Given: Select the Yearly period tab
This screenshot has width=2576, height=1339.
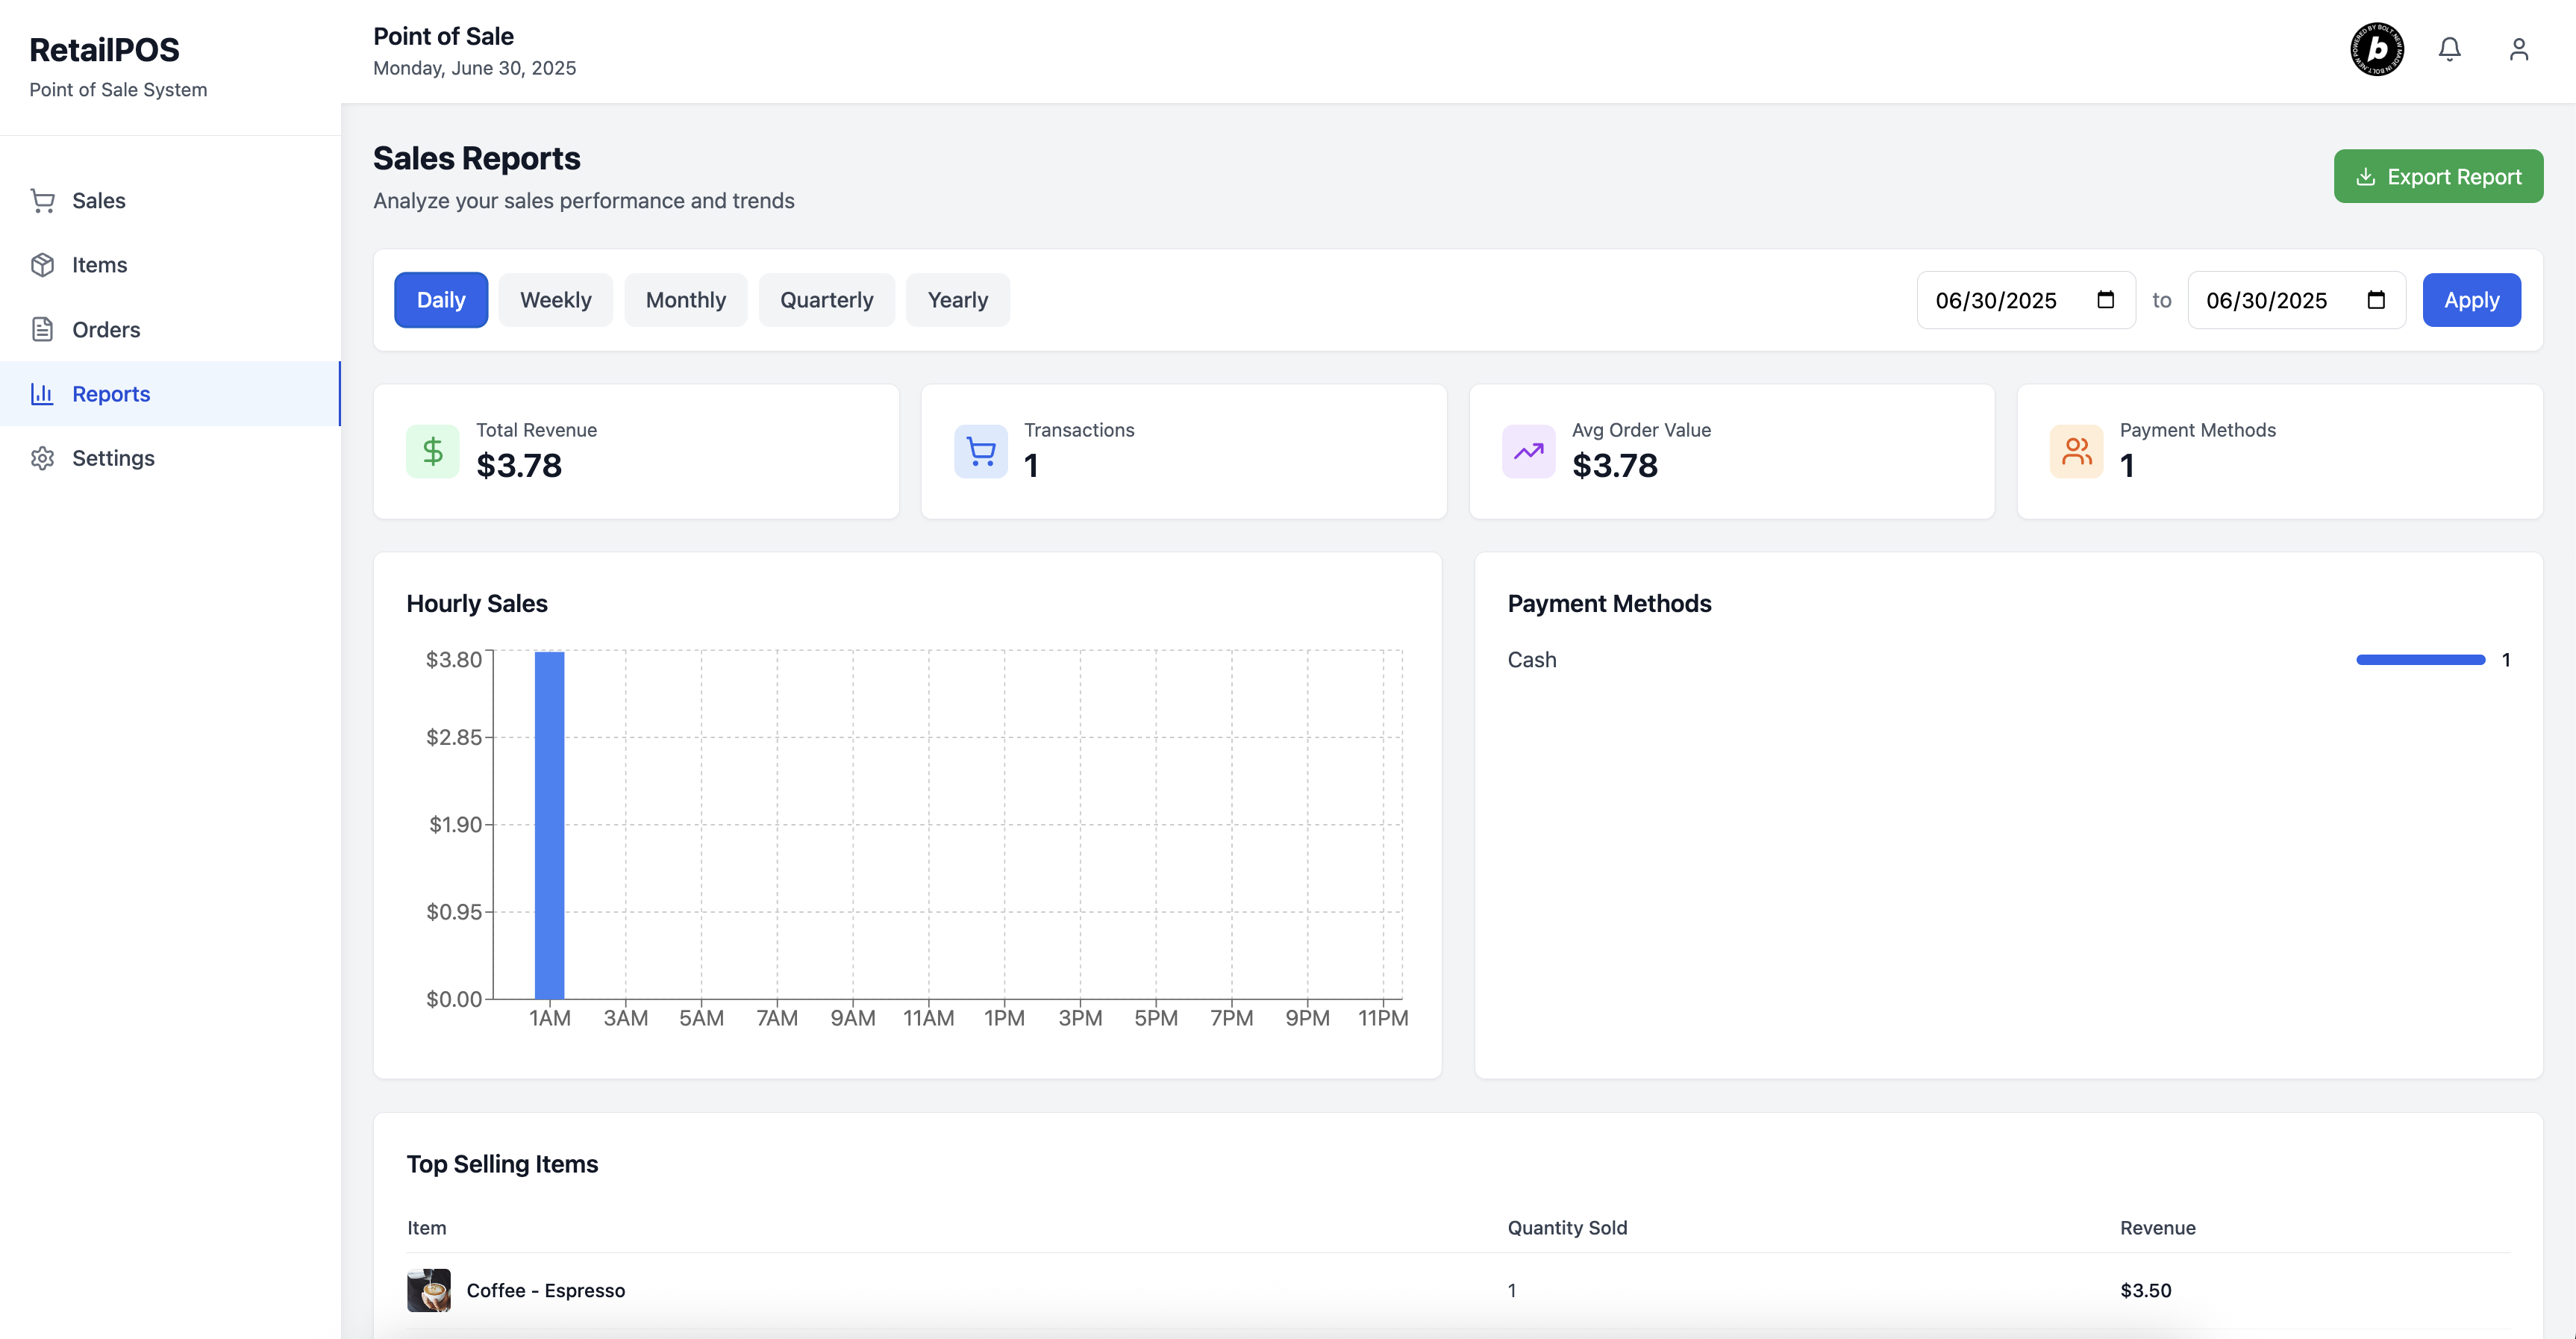Looking at the screenshot, I should (x=957, y=300).
